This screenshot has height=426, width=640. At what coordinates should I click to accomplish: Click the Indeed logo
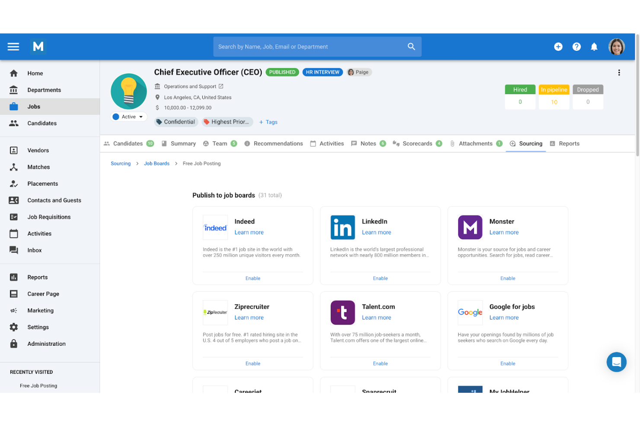[215, 227]
